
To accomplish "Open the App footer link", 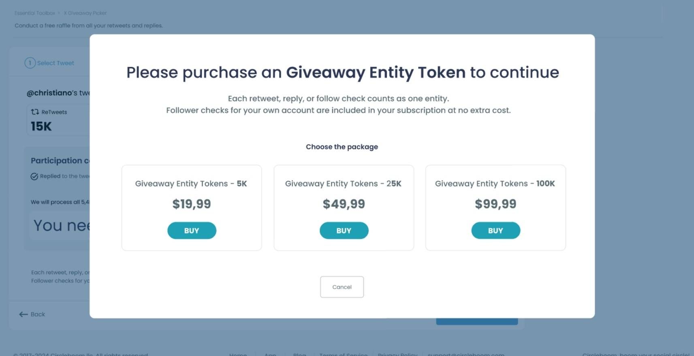I will (270, 354).
